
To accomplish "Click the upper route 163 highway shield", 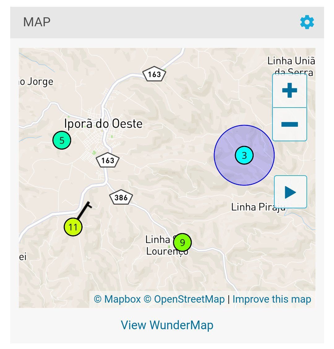I will tap(154, 74).
